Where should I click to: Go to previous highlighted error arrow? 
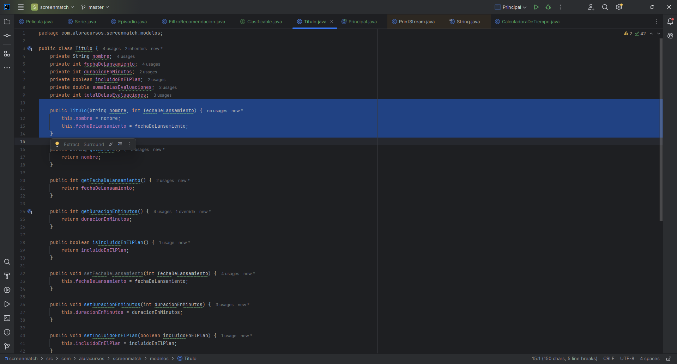coord(651,34)
